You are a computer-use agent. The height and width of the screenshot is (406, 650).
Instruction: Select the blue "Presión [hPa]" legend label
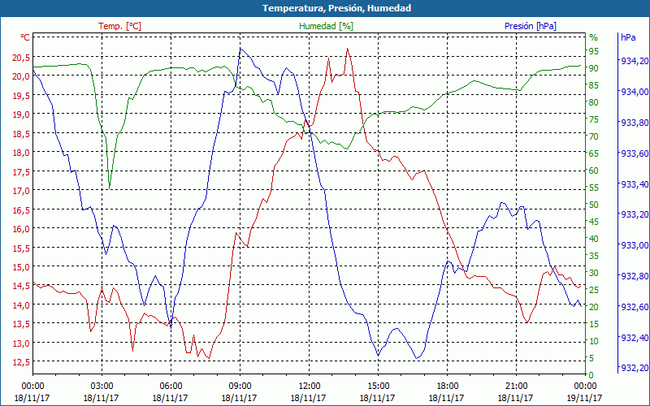(531, 26)
